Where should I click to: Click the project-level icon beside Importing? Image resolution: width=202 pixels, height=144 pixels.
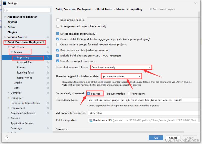coord(48,57)
